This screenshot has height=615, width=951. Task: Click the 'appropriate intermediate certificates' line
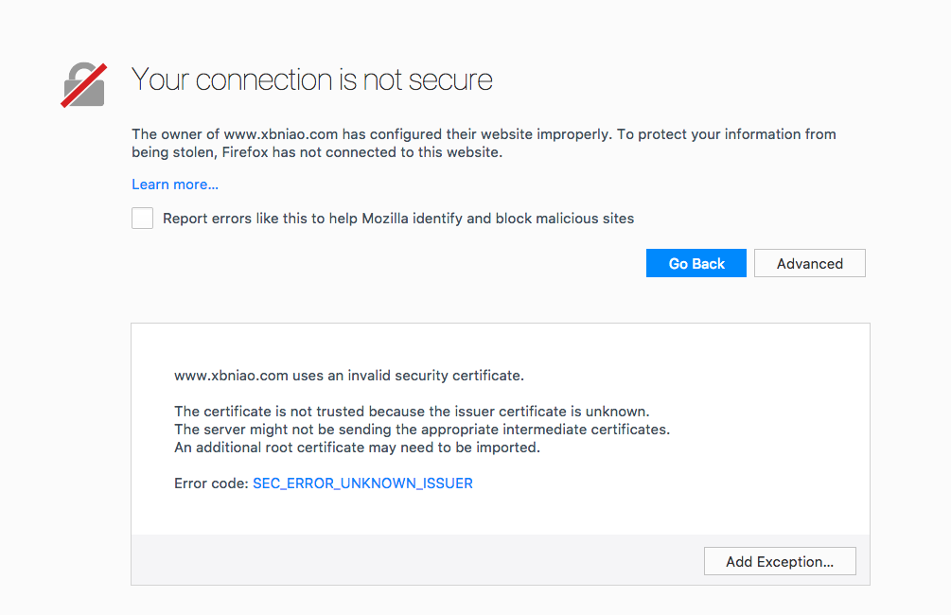pos(422,430)
